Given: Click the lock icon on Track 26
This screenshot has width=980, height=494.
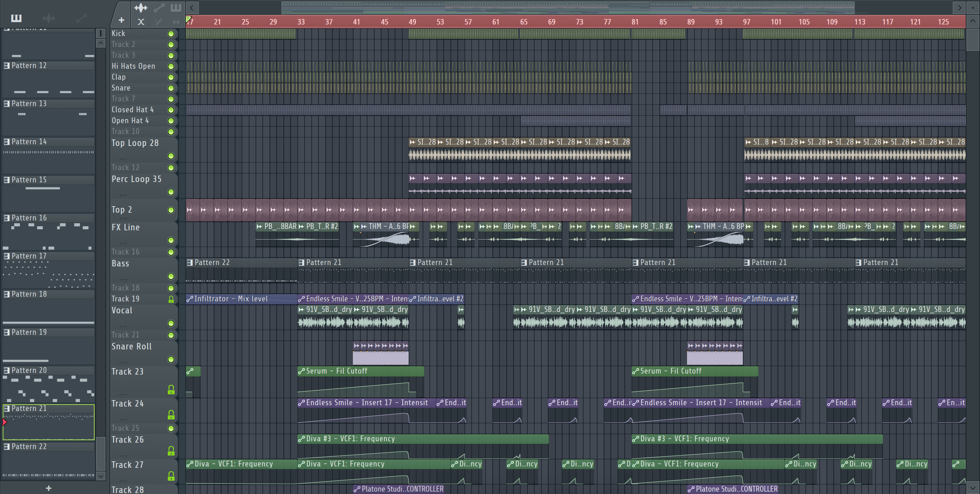Looking at the screenshot, I should 171,451.
